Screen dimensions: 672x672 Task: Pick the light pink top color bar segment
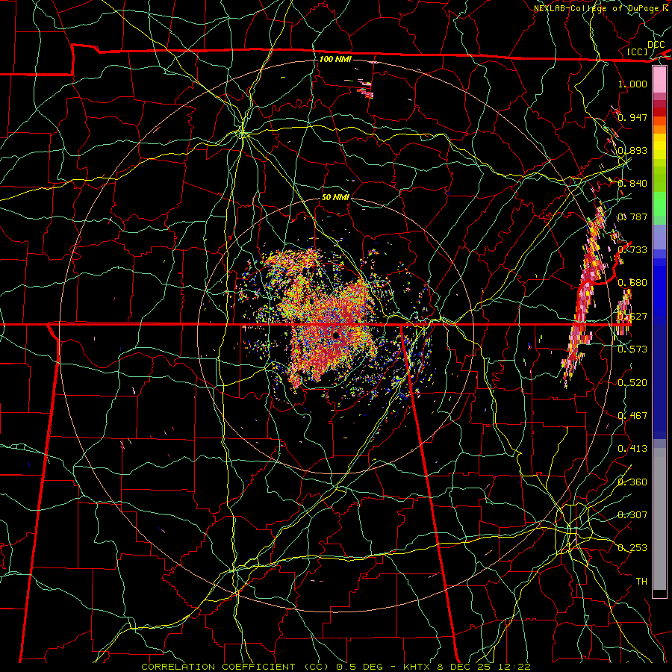(659, 79)
